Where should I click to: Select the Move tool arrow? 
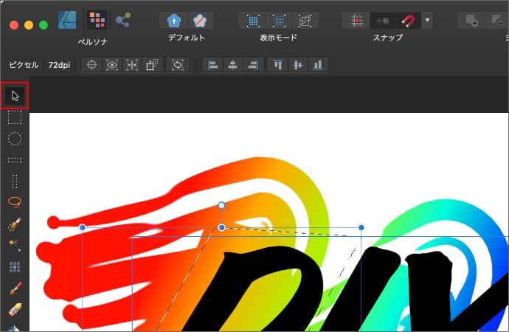[x=15, y=95]
